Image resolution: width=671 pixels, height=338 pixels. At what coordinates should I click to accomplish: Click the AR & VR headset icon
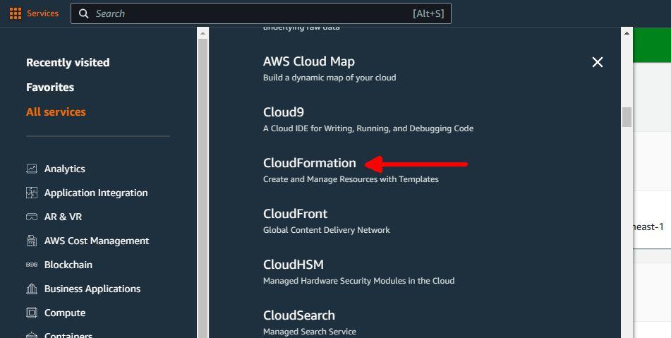[32, 217]
